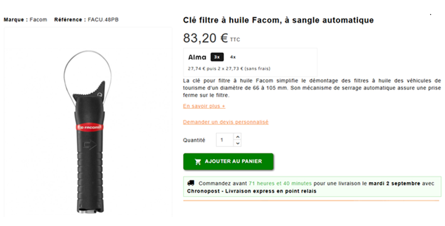The height and width of the screenshot is (226, 445).
Task: Click the Alma logo
Action: point(197,57)
